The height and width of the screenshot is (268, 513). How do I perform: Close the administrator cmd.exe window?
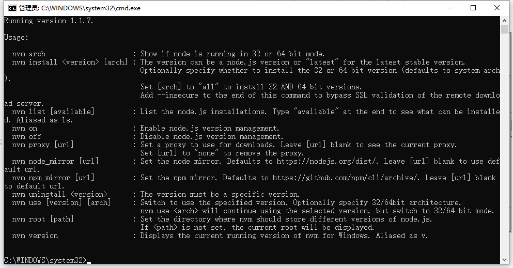(x=496, y=8)
